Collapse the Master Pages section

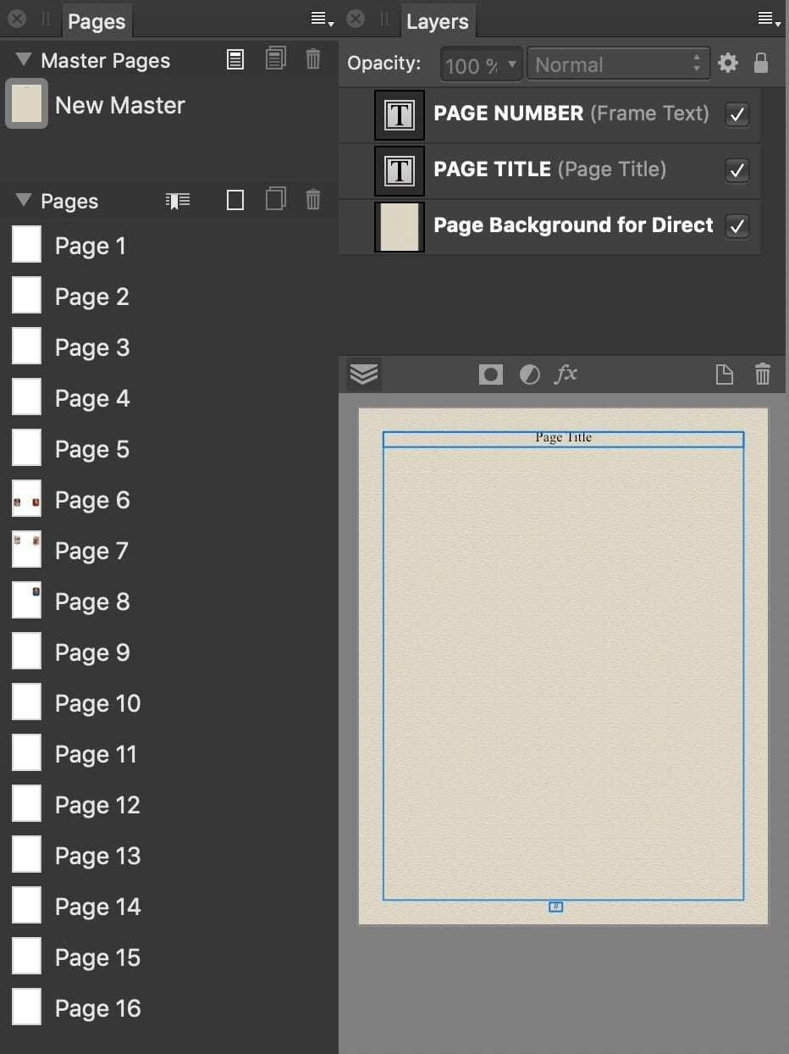tap(21, 60)
